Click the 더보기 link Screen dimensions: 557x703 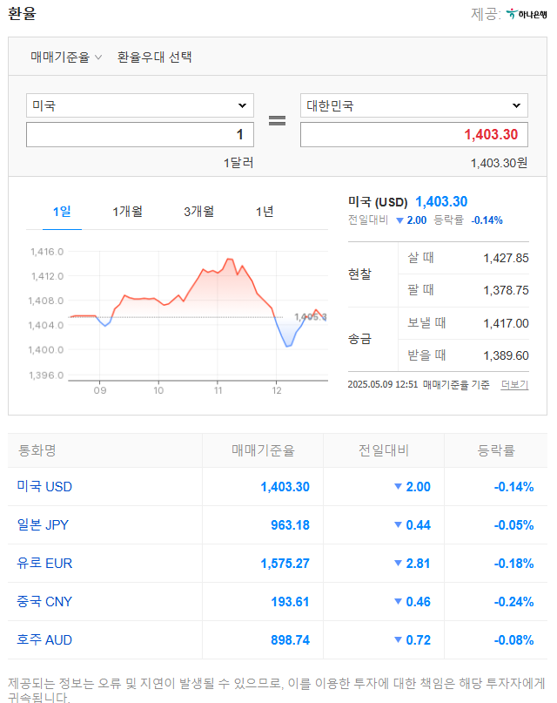515,385
